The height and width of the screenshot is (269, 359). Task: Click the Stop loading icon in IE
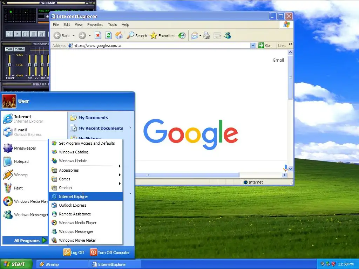pyautogui.click(x=98, y=35)
